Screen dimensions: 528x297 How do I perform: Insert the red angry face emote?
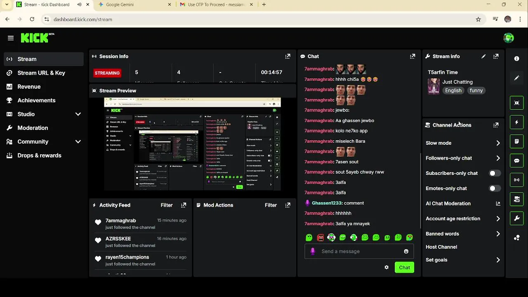coord(321,238)
